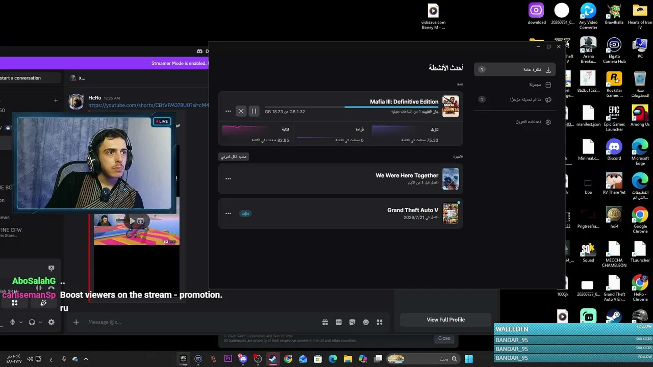The width and height of the screenshot is (653, 367).
Task: Open the We Were Here Together cover
Action: (x=450, y=179)
